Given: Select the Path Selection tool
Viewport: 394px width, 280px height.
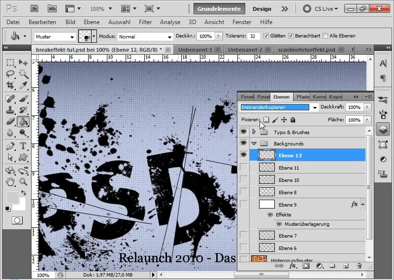Looking at the screenshot, I should [10, 157].
